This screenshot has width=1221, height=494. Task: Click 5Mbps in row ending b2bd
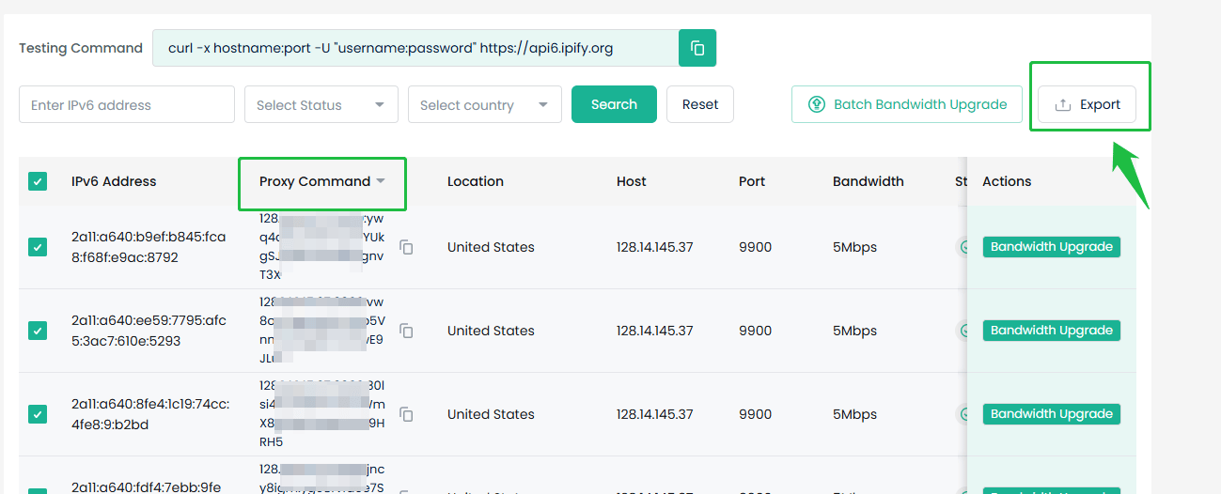click(854, 414)
